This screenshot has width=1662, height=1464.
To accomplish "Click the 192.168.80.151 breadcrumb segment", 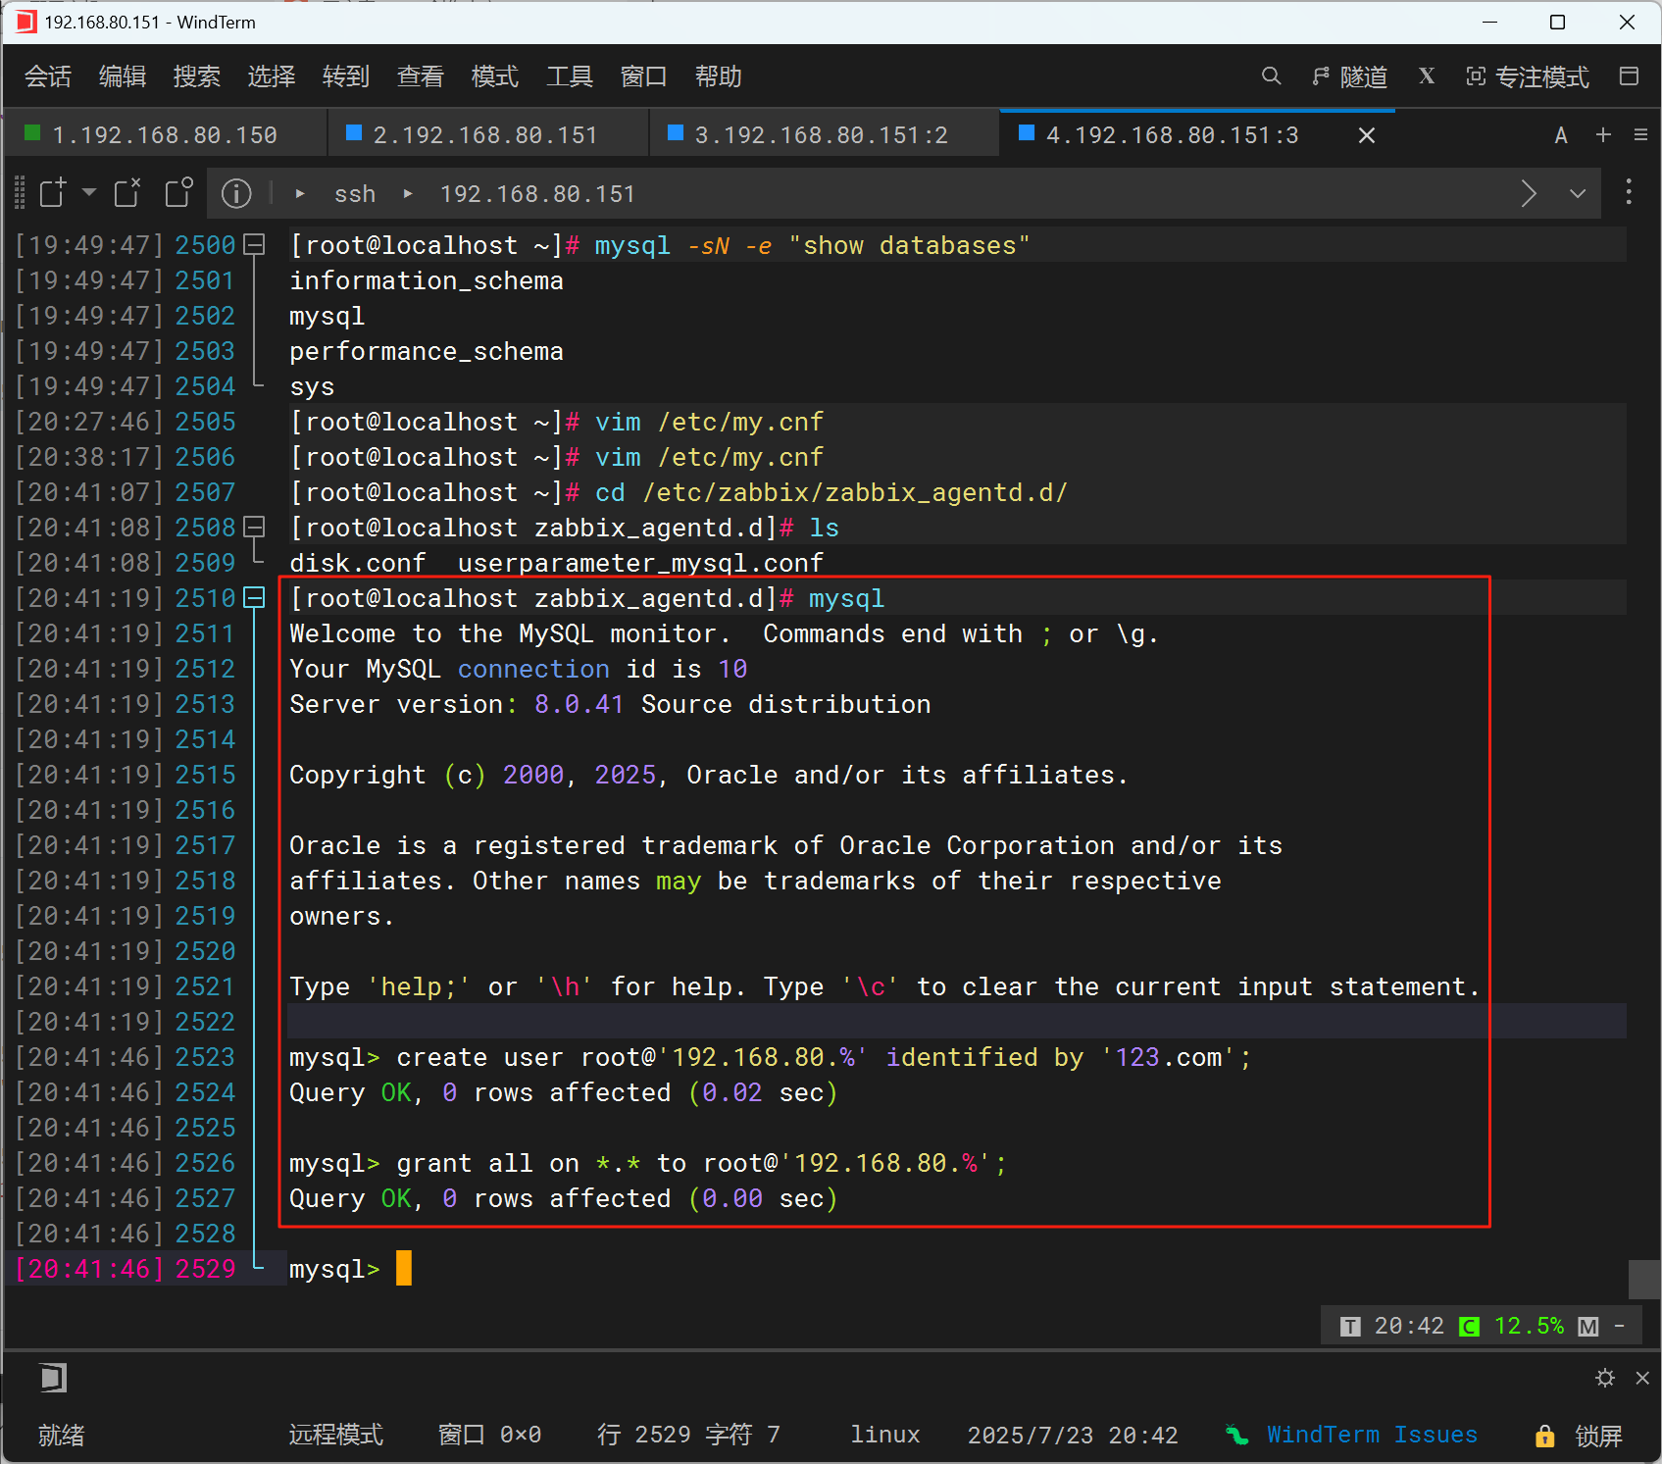I will (537, 194).
